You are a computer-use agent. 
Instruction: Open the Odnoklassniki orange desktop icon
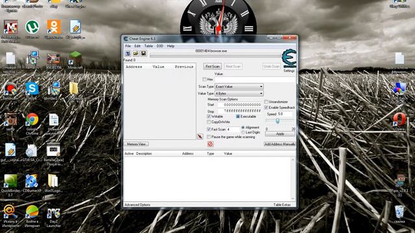[54, 29]
